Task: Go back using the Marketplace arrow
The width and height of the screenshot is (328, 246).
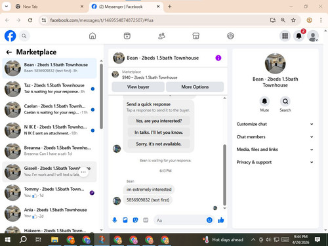Action: pos(9,52)
